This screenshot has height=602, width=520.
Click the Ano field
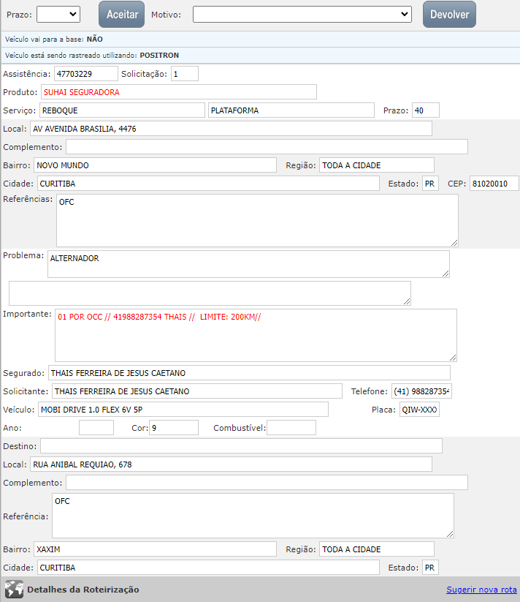coord(96,428)
